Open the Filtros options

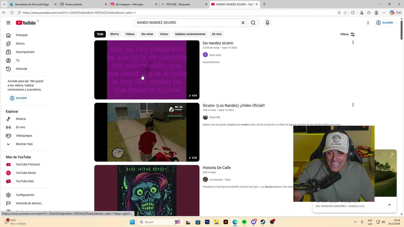pos(348,34)
